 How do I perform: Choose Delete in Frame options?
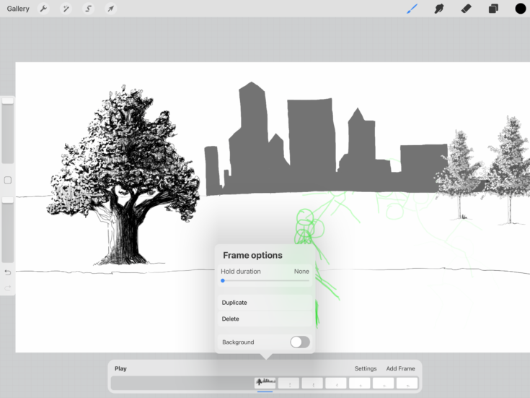(231, 319)
